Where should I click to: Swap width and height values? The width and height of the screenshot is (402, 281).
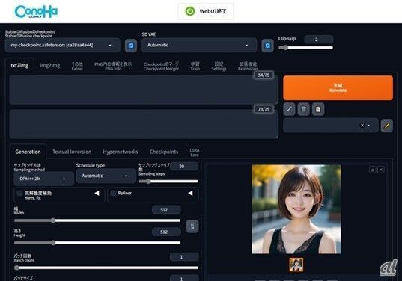[x=192, y=226]
